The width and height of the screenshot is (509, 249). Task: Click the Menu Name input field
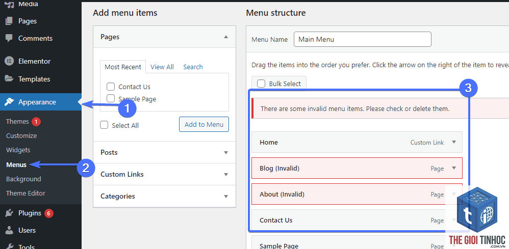(x=362, y=39)
